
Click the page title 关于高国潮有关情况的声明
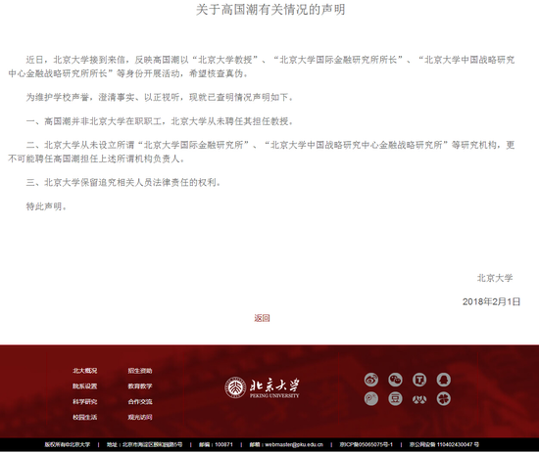click(x=270, y=10)
